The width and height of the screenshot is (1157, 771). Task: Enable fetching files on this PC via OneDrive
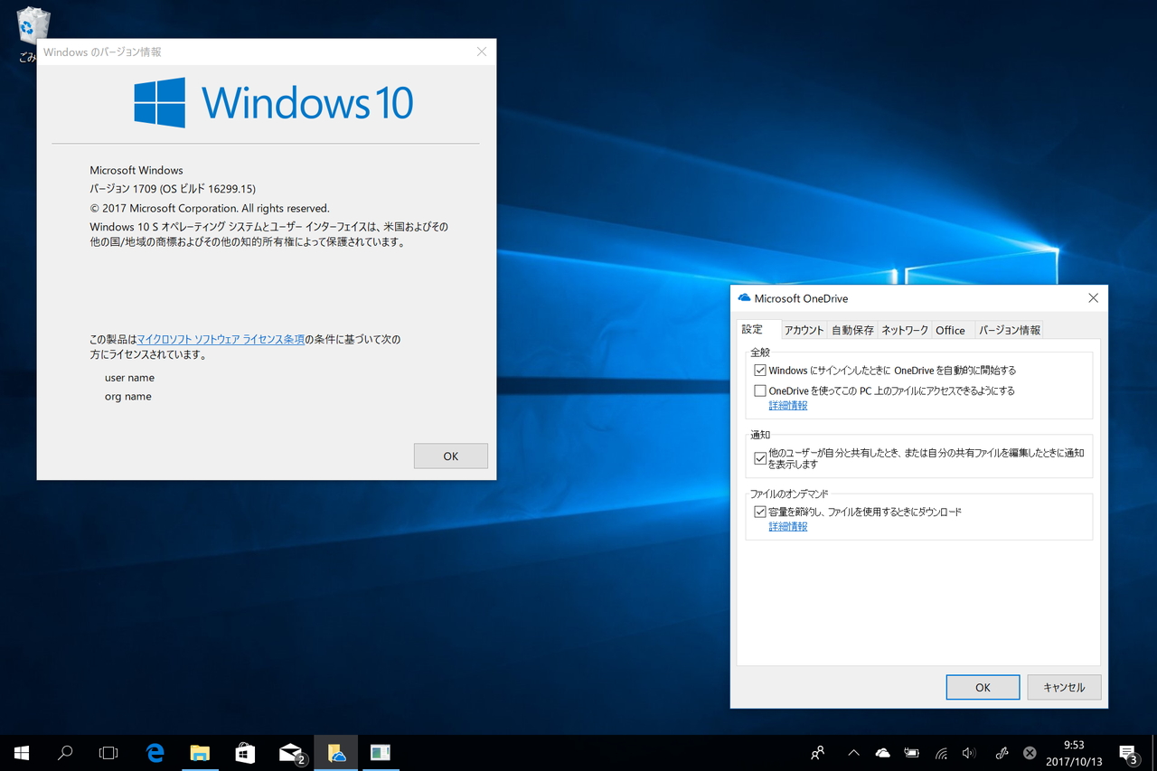760,390
